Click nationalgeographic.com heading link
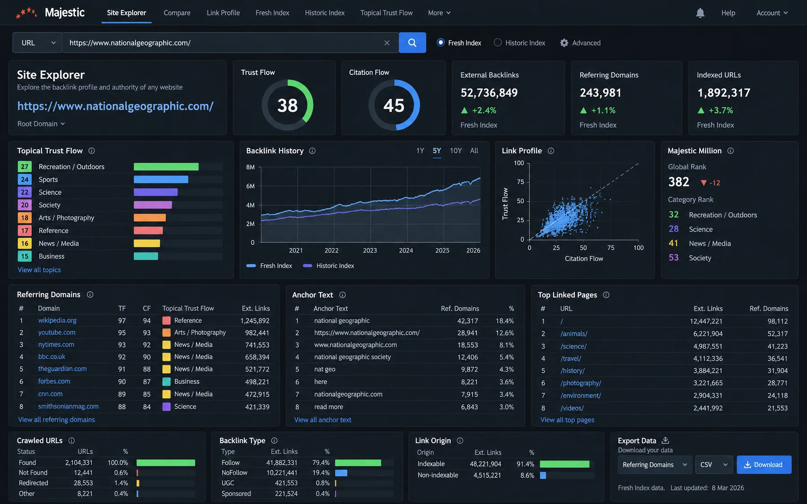 [115, 106]
